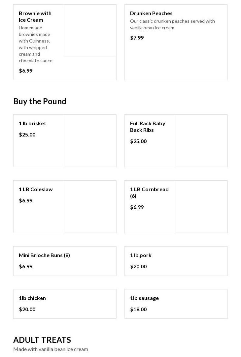Open the 1lb sausage item
This screenshot has height=357, width=241.
144,298
